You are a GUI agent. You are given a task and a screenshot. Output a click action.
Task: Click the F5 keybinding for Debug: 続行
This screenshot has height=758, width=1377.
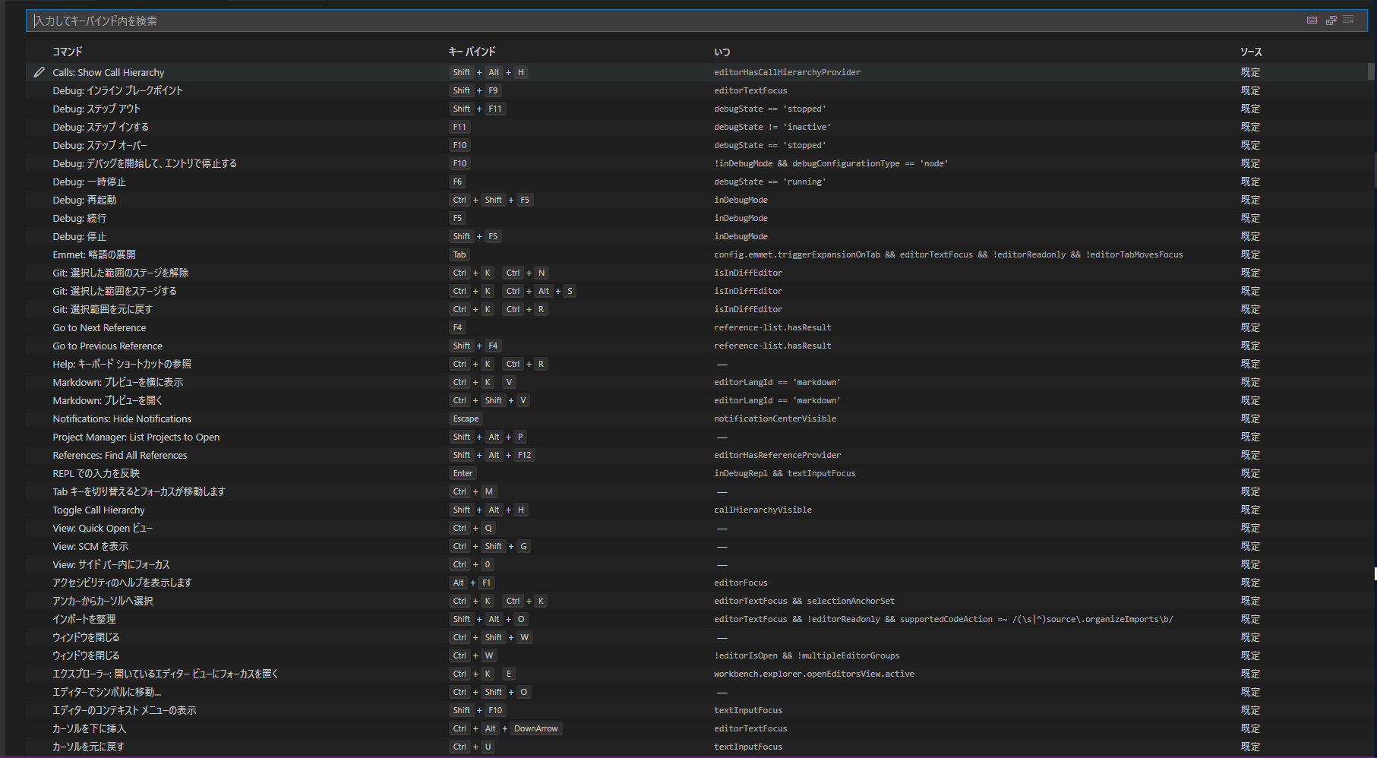click(457, 218)
